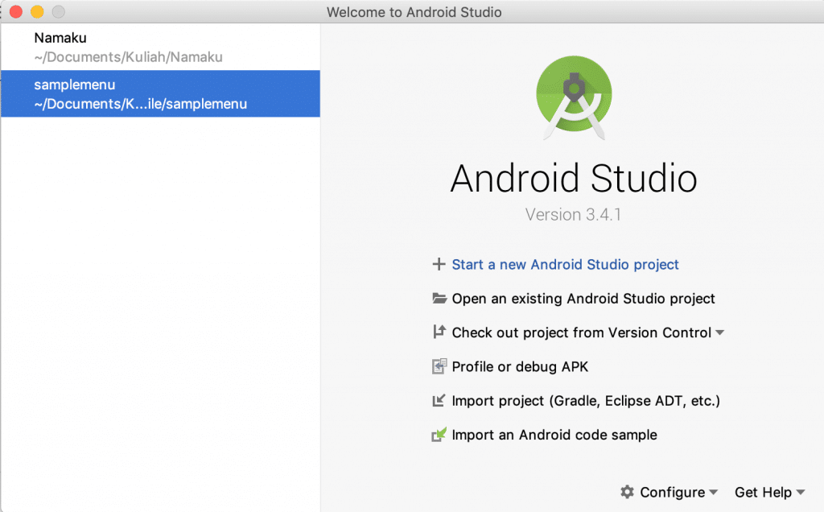Choose Import project (Gradle, Eclipse ADT, etc.)
The height and width of the screenshot is (512, 824).
[x=586, y=401]
